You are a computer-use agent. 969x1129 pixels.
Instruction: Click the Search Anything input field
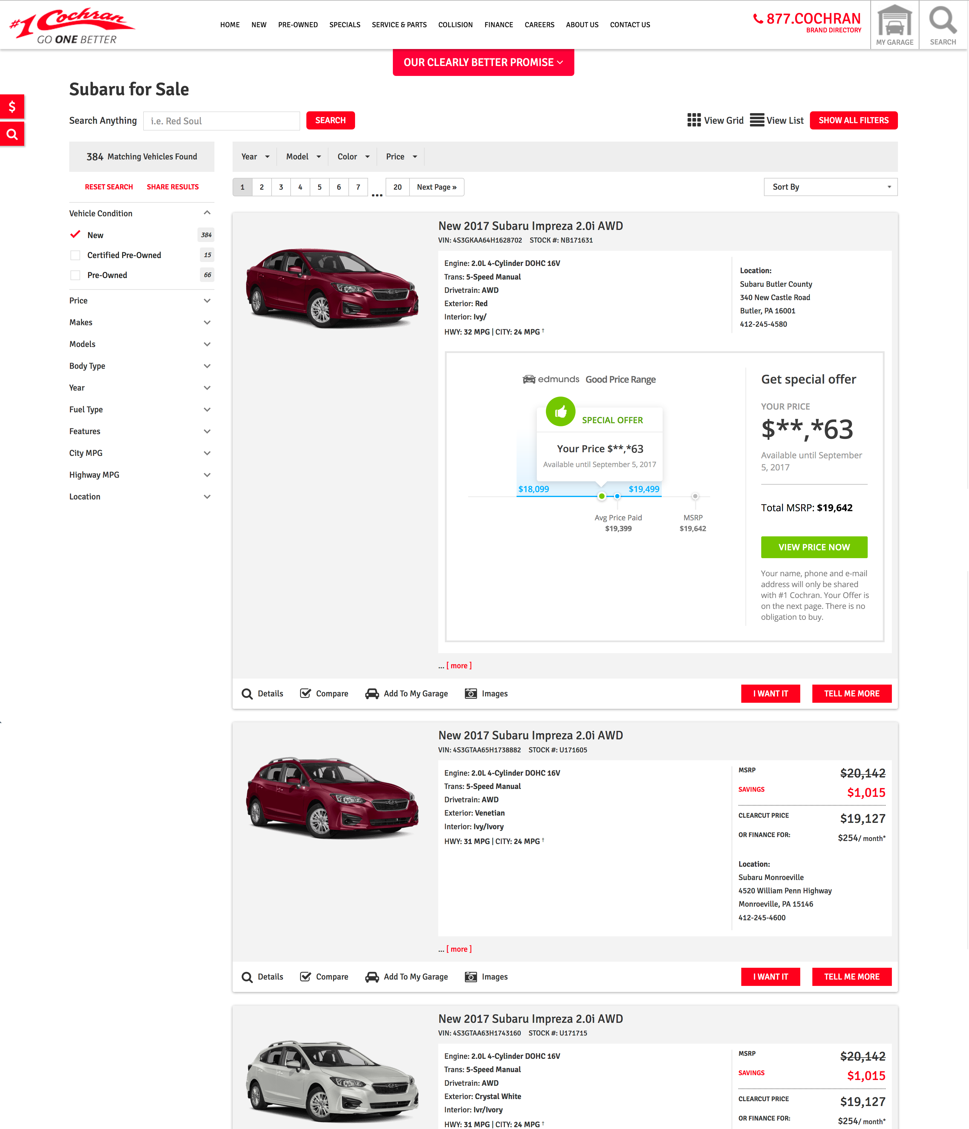point(221,121)
